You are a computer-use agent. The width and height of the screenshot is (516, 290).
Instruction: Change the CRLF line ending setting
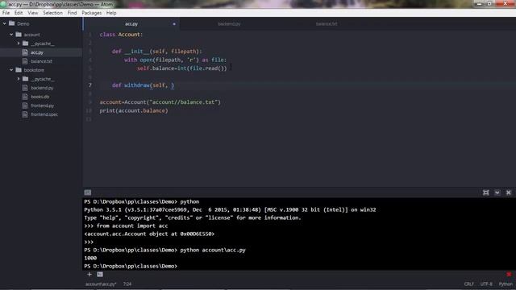click(x=469, y=284)
